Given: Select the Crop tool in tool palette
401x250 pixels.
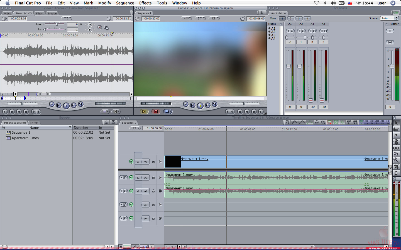Looking at the screenshot, I should (396, 166).
